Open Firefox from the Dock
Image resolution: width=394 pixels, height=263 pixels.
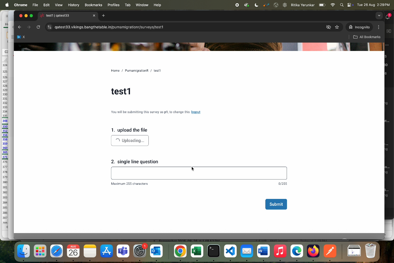pyautogui.click(x=313, y=251)
